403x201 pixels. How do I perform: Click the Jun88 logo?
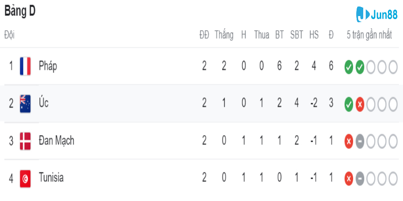(x=371, y=14)
